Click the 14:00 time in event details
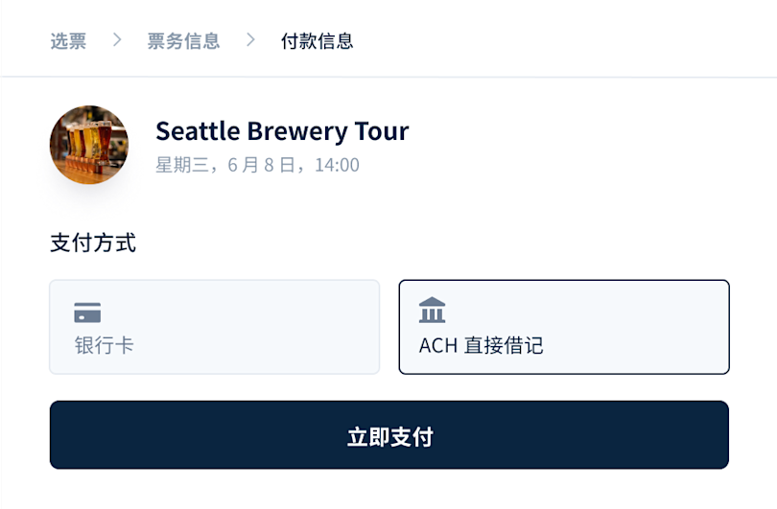 tap(337, 165)
